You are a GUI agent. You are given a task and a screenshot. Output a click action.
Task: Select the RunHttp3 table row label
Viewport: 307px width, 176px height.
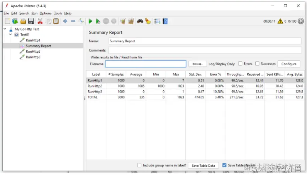click(x=95, y=91)
